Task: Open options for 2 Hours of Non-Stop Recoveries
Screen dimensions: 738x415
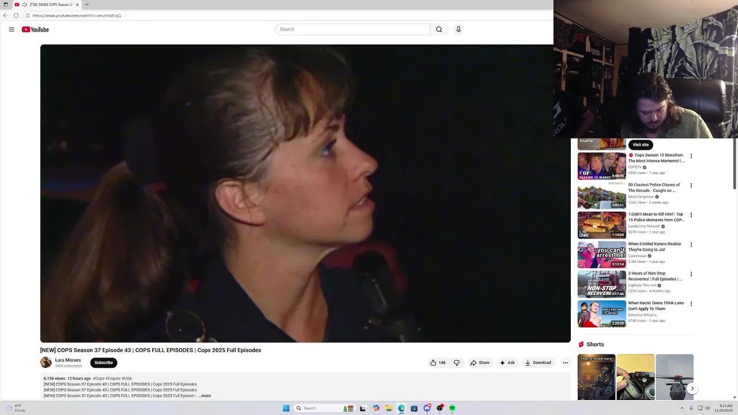Action: [691, 274]
